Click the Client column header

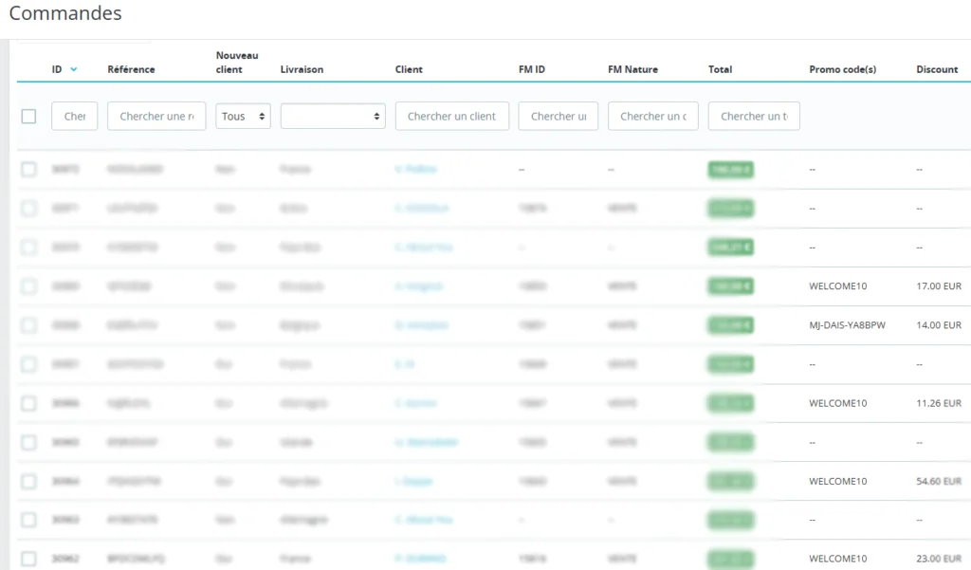click(409, 69)
